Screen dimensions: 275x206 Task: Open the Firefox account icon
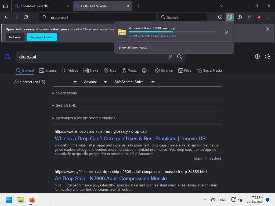tap(240, 17)
